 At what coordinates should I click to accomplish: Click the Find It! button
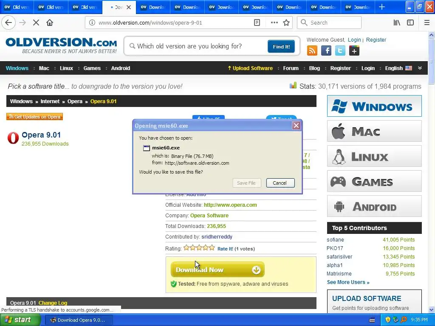pos(281,47)
